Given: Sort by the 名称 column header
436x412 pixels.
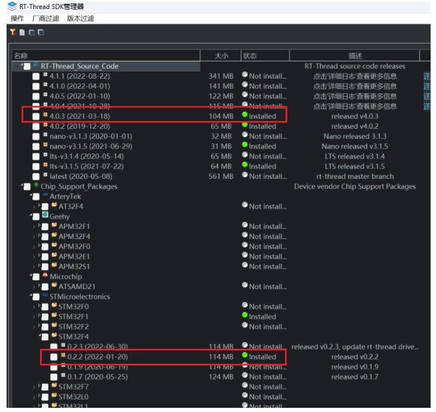Looking at the screenshot, I should 106,56.
